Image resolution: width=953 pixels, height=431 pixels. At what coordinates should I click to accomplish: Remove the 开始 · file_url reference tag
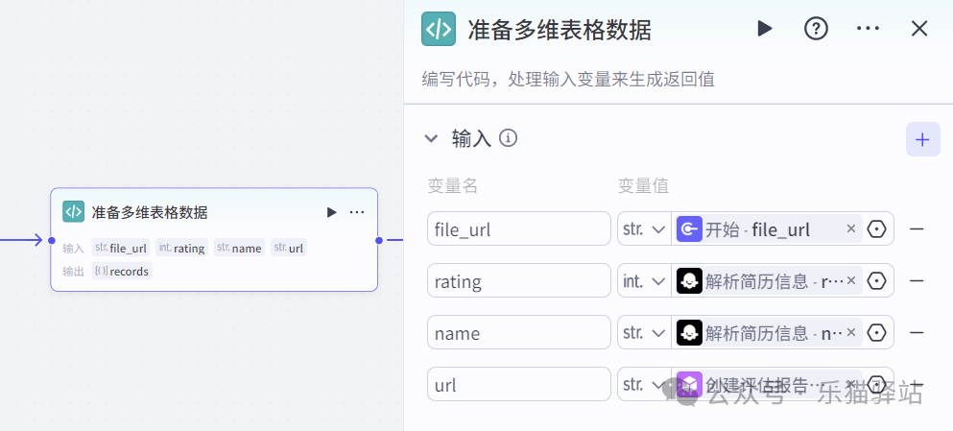850,229
